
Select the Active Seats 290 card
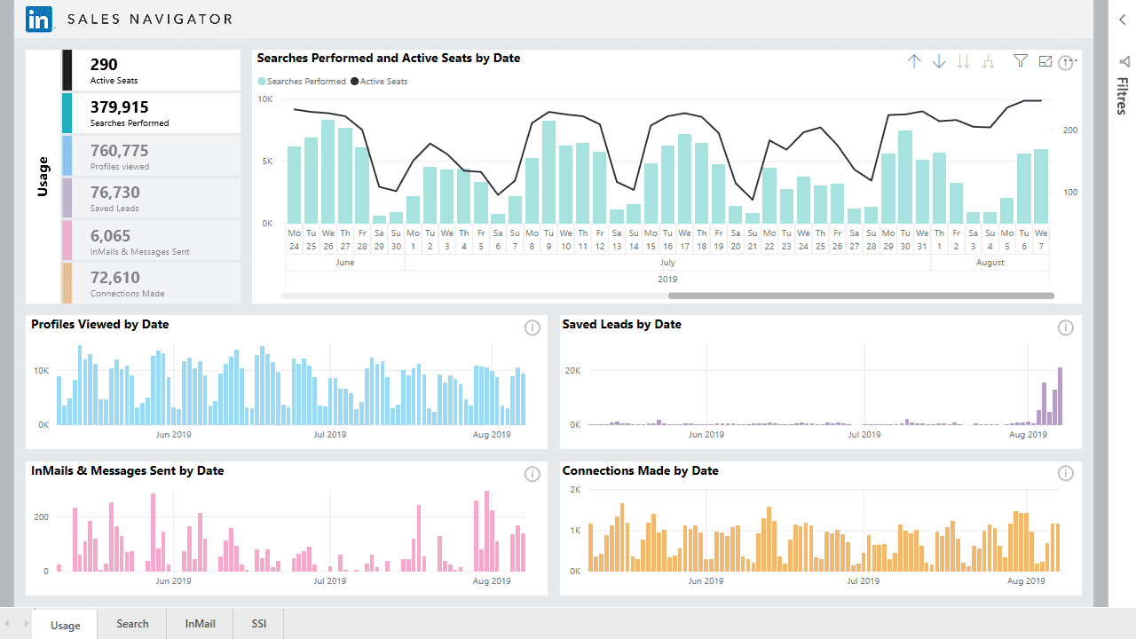151,70
